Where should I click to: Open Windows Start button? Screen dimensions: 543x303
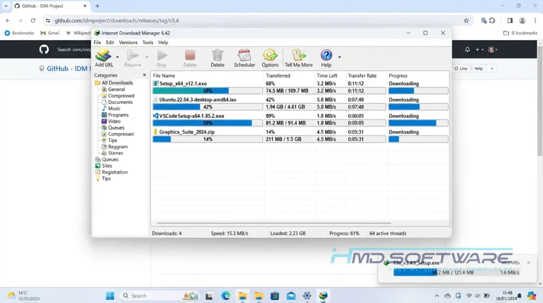pos(110,296)
